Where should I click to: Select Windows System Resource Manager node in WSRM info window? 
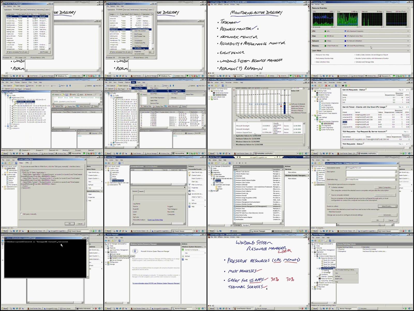point(123,256)
